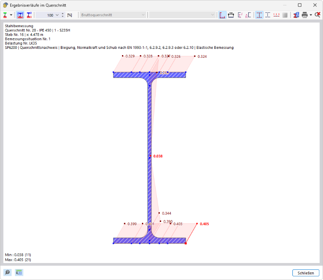Click the magnifier icon at bottom left
This screenshot has height=280, width=323.
coord(7,272)
